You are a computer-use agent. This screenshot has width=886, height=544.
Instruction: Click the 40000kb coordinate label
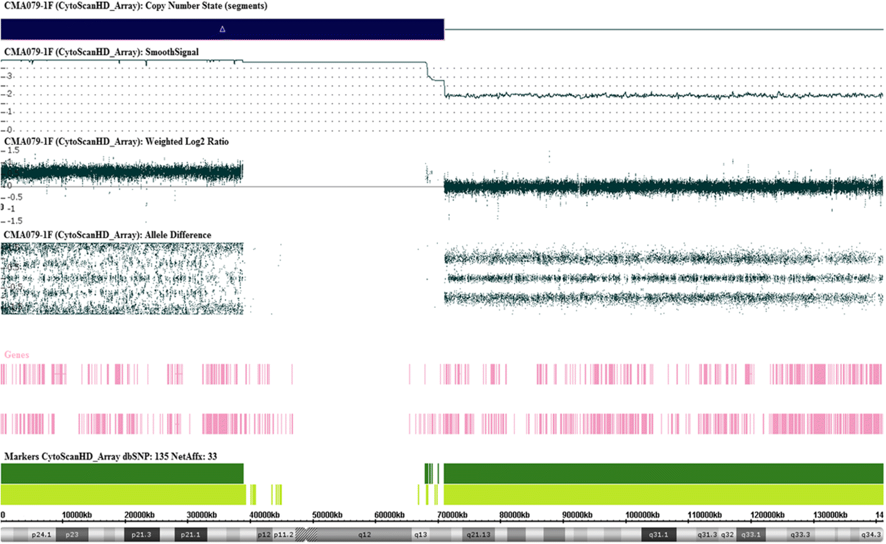(x=264, y=515)
